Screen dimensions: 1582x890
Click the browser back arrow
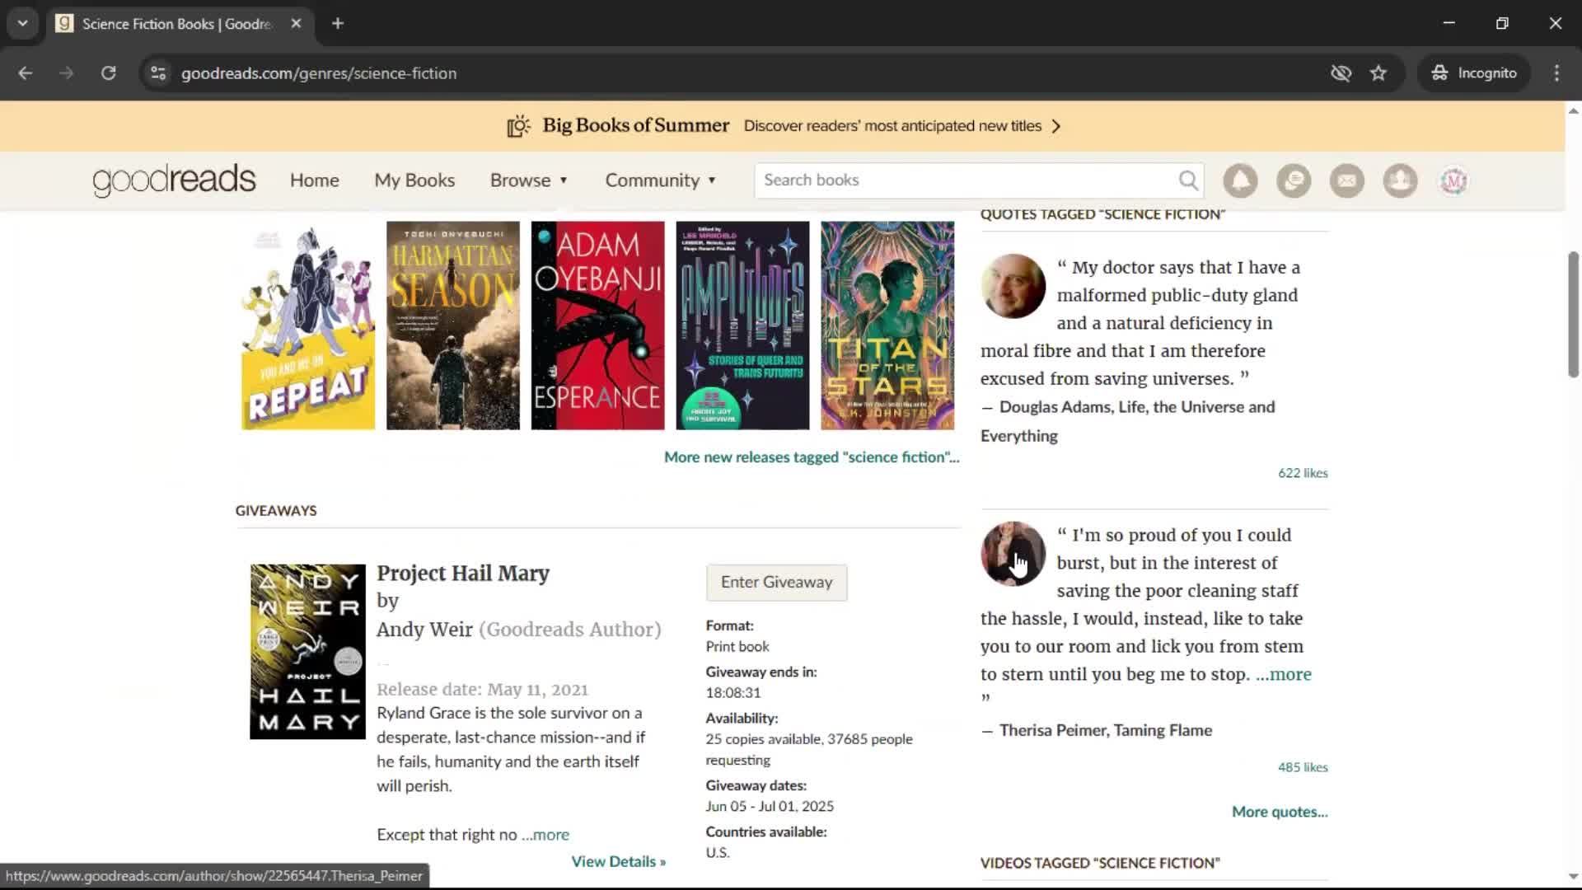(26, 73)
